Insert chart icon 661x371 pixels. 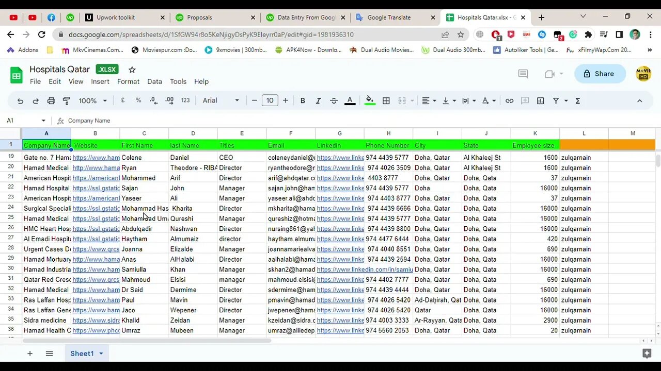pos(541,101)
